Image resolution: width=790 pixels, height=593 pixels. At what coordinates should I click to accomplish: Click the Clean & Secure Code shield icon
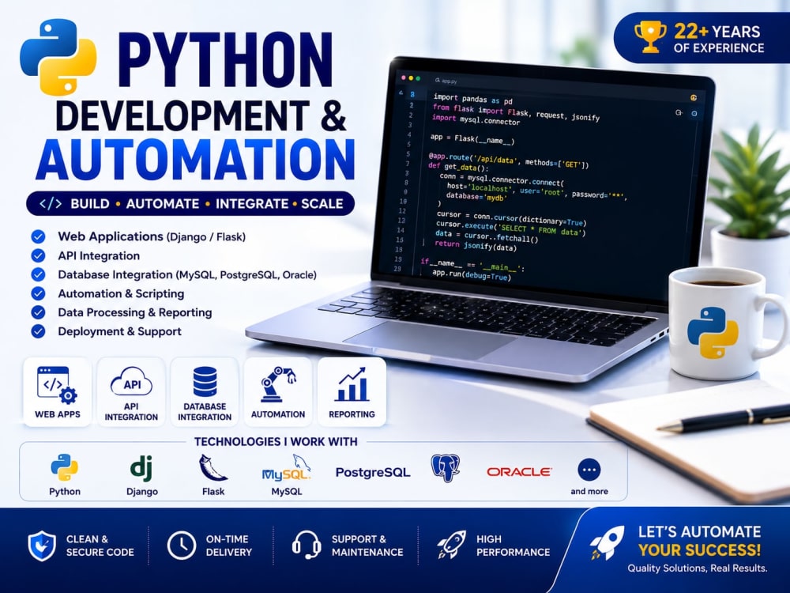pos(42,546)
